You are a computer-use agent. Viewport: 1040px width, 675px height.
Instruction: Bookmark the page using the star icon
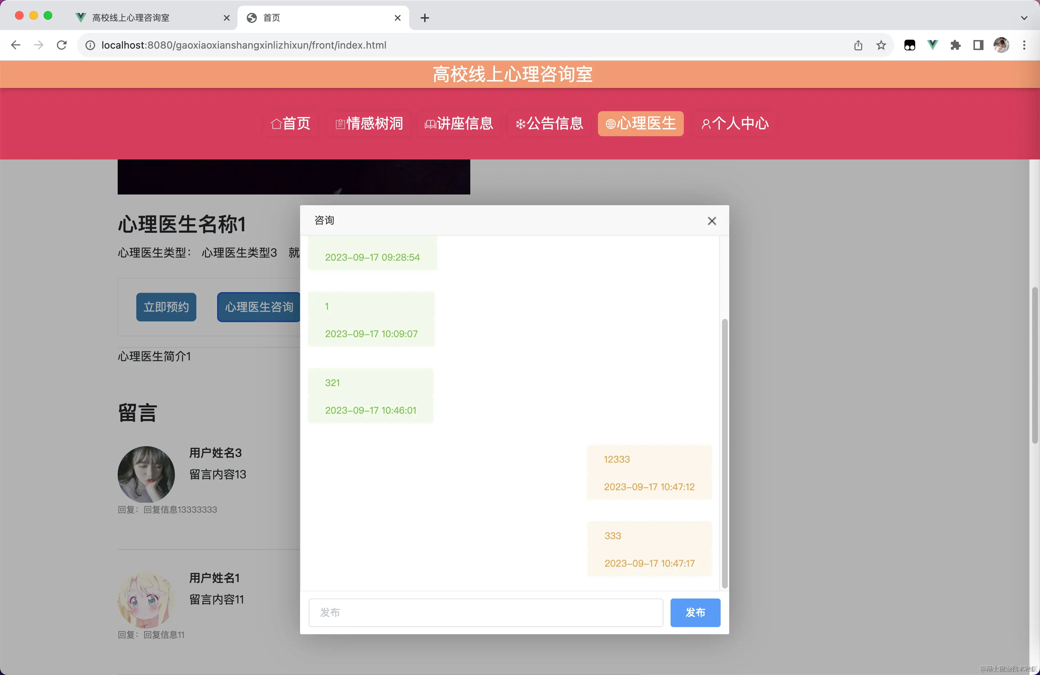coord(881,45)
